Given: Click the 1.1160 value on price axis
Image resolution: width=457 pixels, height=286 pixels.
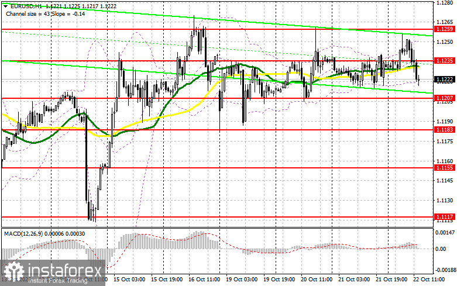Looking at the screenshot, I should 445,161.
